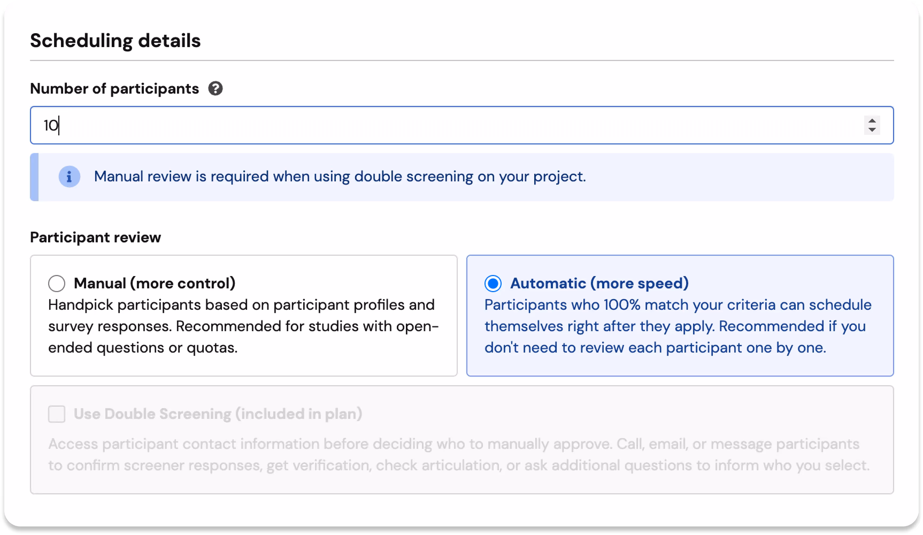Click 'Use Double Screening (included in plan)' label

(x=218, y=414)
